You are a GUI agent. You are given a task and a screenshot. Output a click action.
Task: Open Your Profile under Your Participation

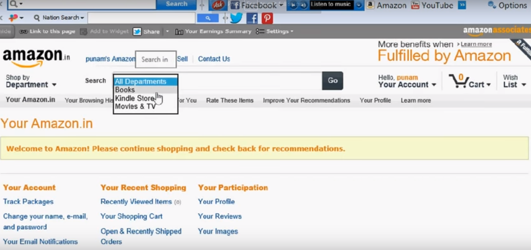[x=216, y=202]
